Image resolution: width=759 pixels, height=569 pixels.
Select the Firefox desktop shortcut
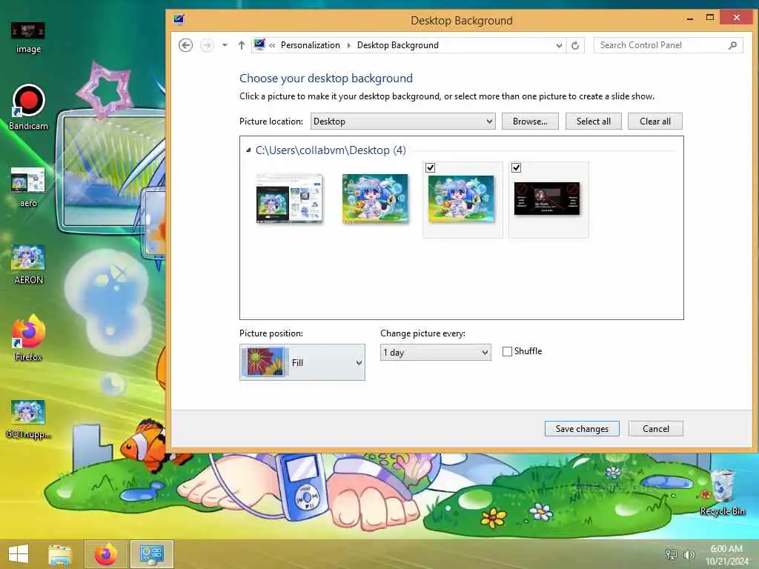(x=28, y=338)
